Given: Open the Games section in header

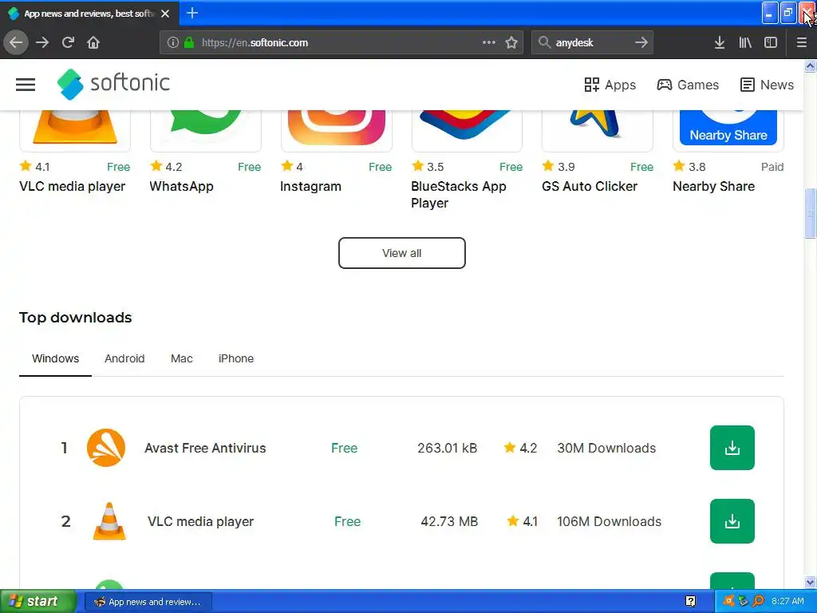Looking at the screenshot, I should [688, 85].
